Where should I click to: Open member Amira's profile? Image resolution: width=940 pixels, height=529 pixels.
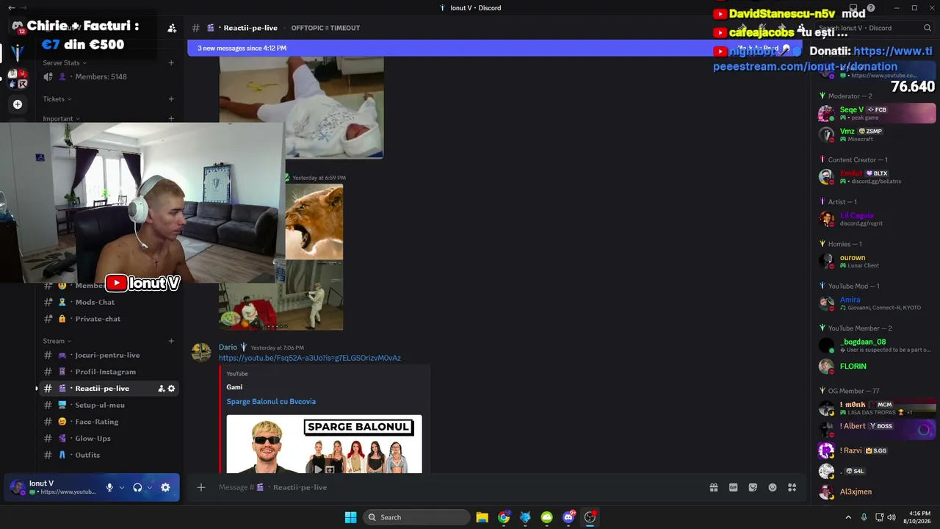[877, 303]
